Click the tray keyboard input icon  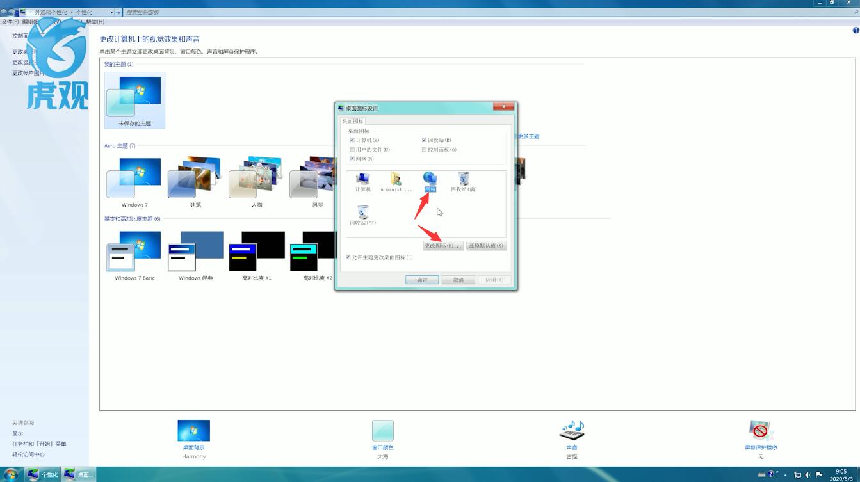tap(761, 475)
